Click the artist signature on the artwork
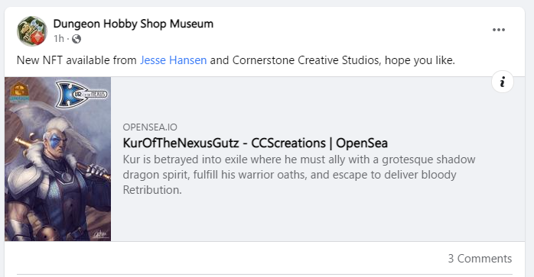534x277 pixels. pyautogui.click(x=100, y=234)
